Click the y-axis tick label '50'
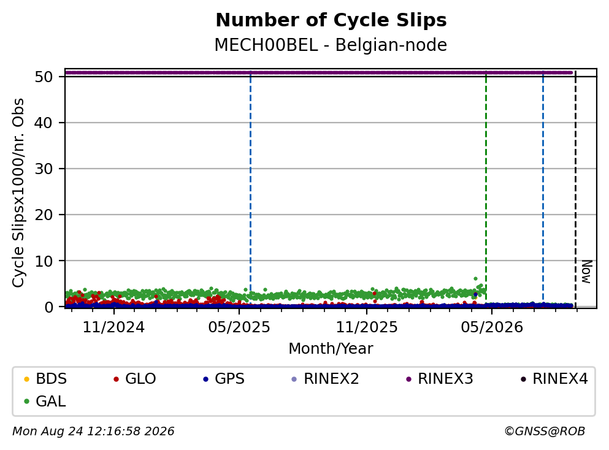 44,77
